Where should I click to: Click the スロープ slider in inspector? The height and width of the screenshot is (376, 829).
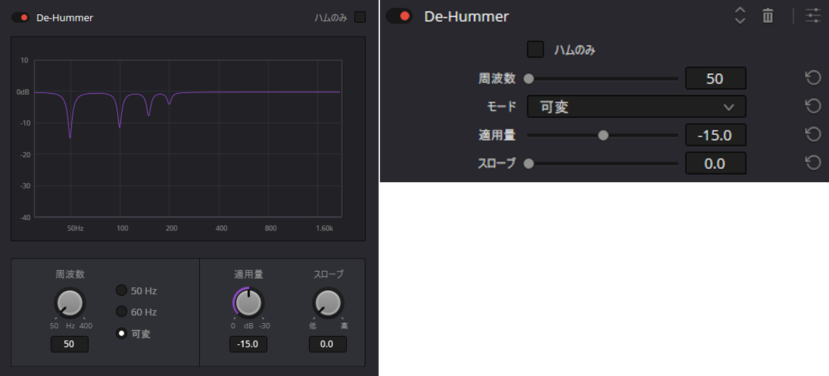[603, 163]
